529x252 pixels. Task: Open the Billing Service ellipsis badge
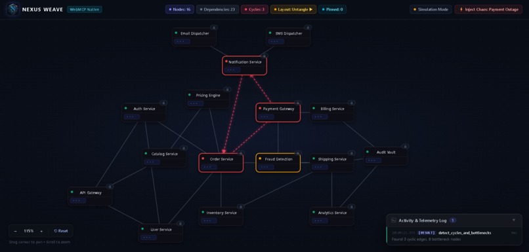[x=320, y=117]
